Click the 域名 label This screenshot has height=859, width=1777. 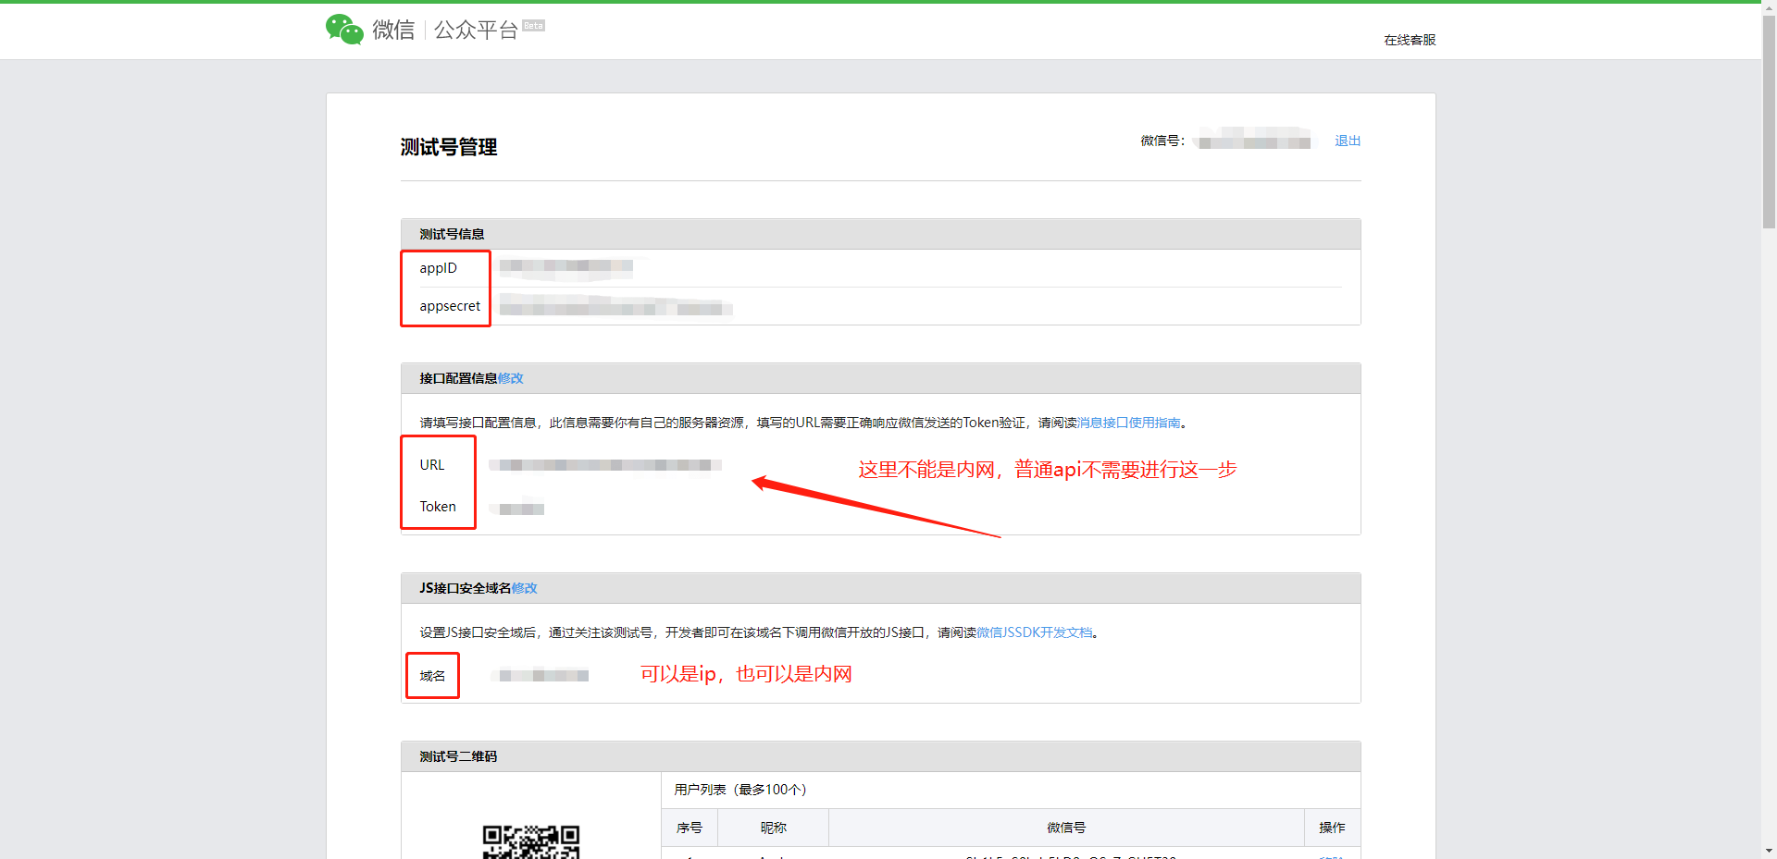tap(432, 676)
